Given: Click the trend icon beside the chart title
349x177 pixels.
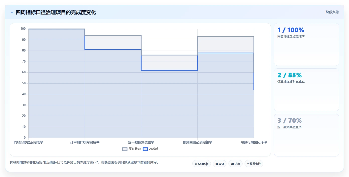Looking at the screenshot, I should [12, 13].
